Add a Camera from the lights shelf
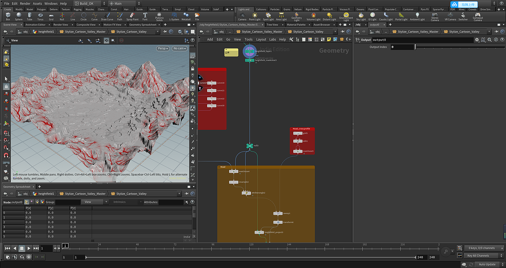The image size is (506, 268). pos(242,16)
